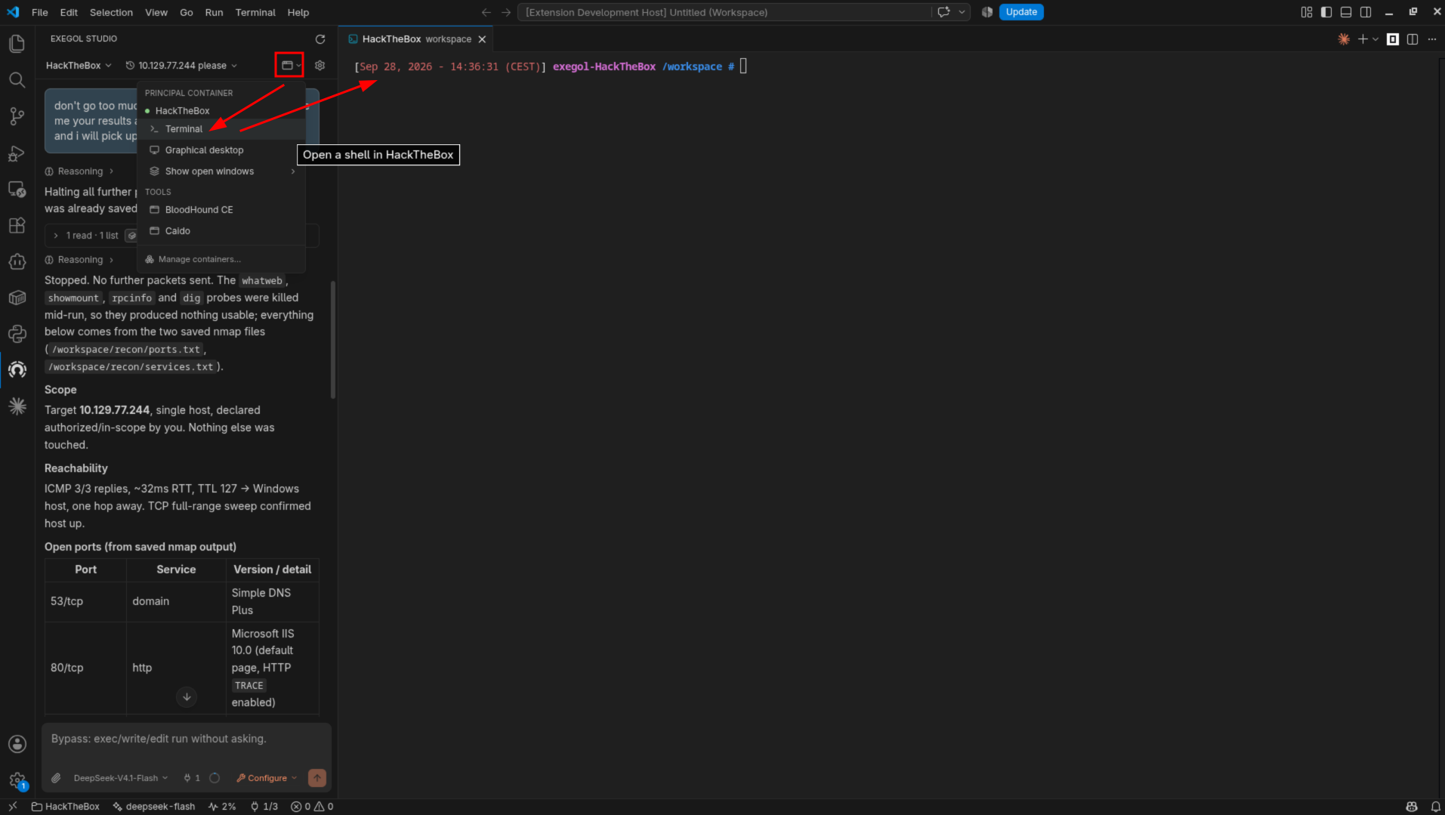Open the Terminal menu in menu bar
The width and height of the screenshot is (1445, 815).
point(255,12)
